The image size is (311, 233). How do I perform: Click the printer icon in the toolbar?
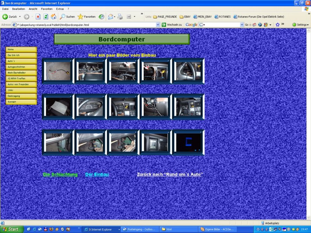click(120, 17)
